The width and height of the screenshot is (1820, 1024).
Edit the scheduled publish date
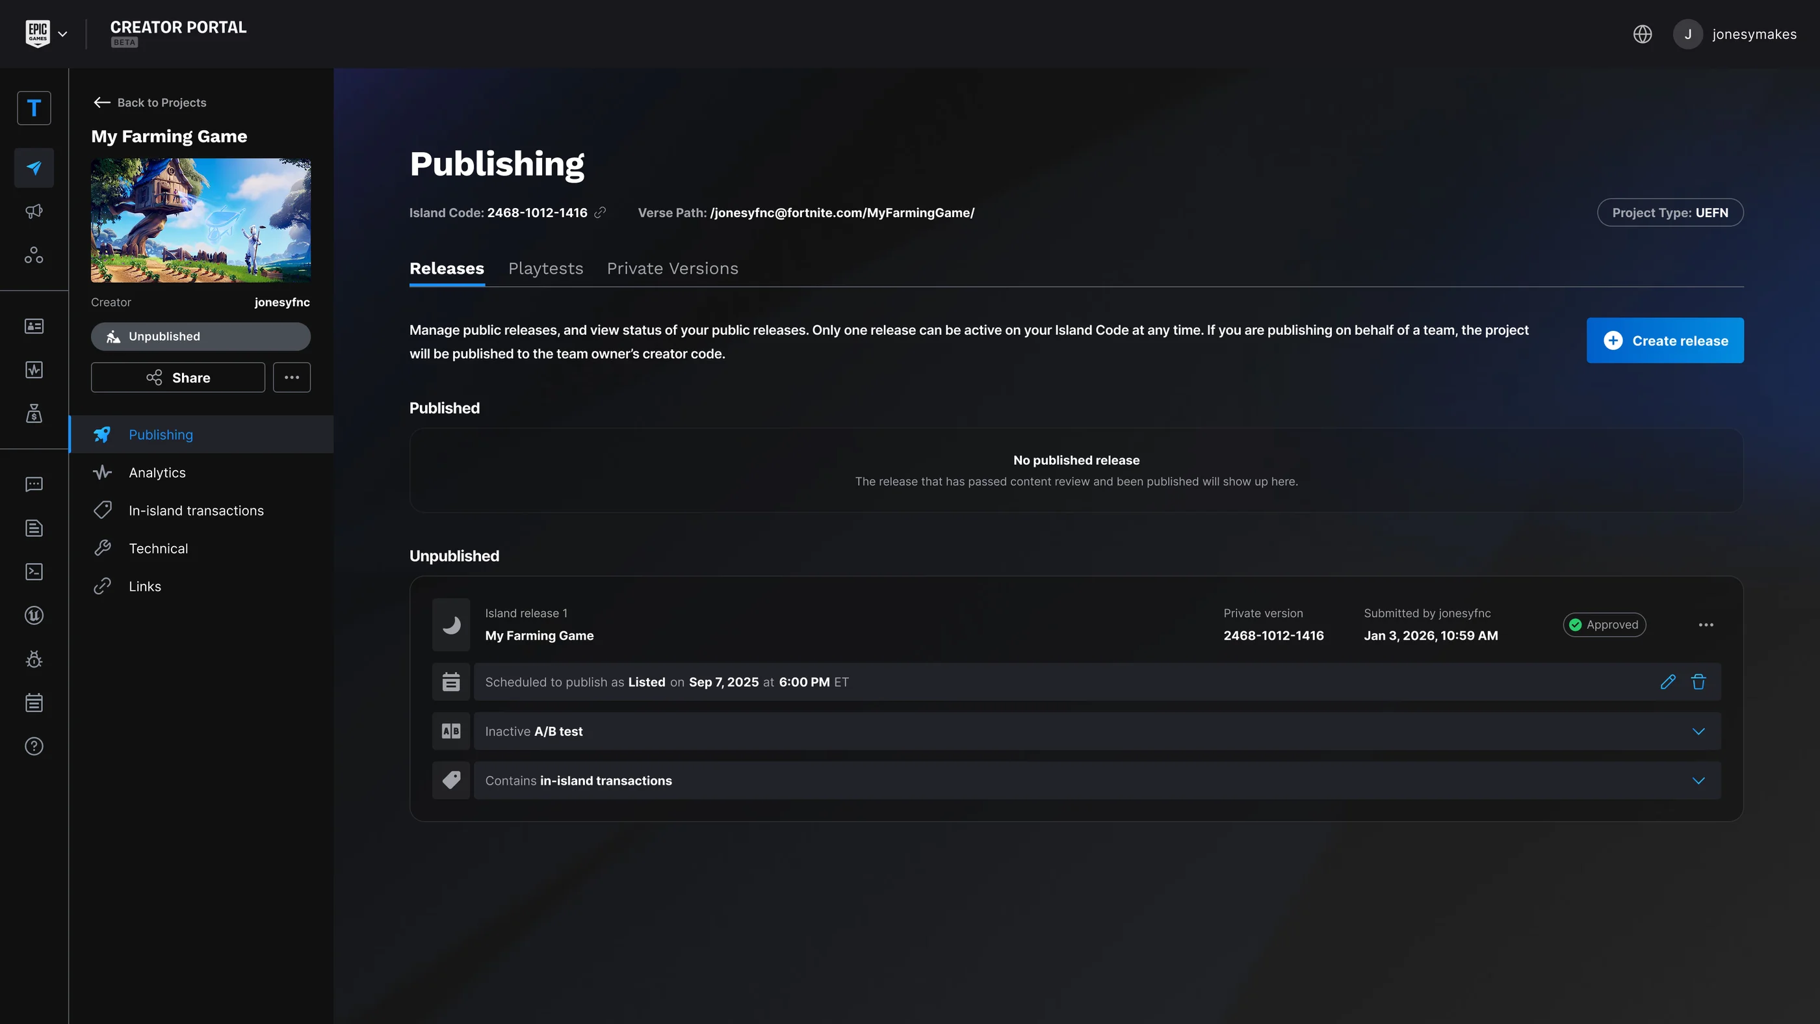1668,682
